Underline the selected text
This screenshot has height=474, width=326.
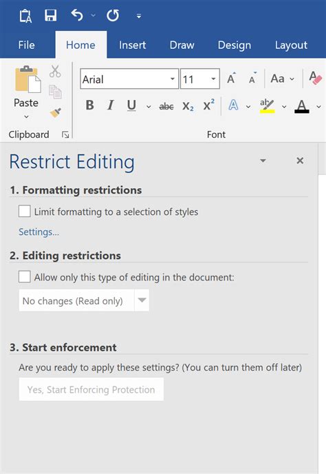pyautogui.click(x=131, y=105)
